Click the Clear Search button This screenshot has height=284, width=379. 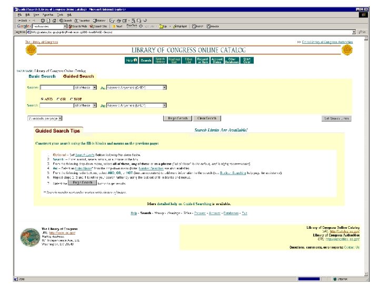[x=207, y=118]
